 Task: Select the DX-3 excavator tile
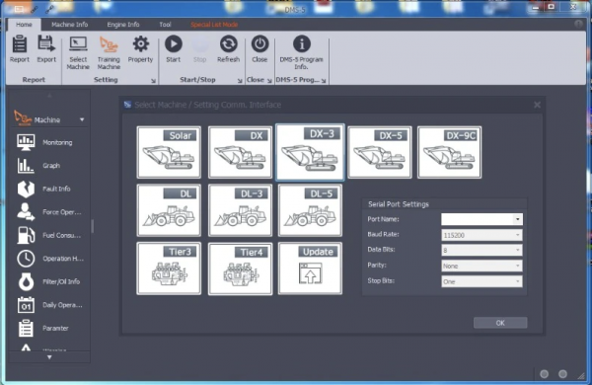click(x=310, y=152)
